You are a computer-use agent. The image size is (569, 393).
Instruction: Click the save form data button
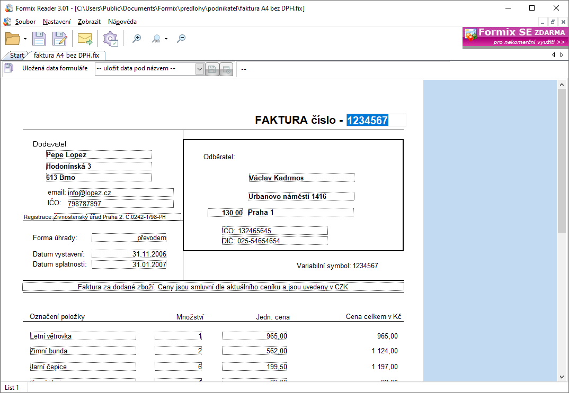point(212,69)
